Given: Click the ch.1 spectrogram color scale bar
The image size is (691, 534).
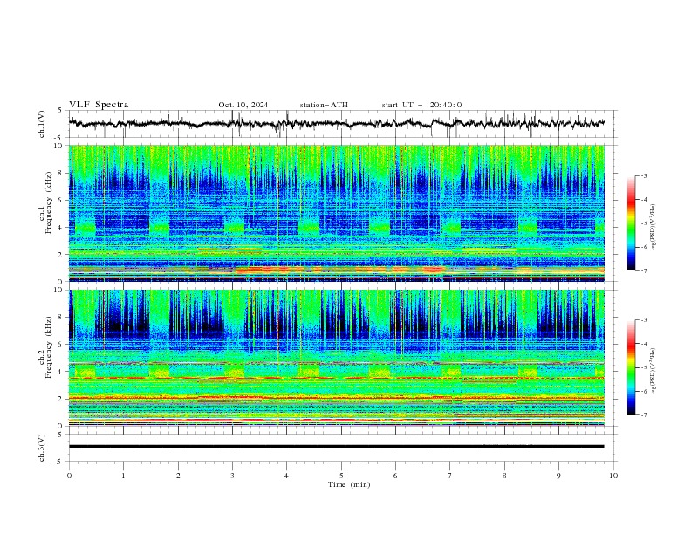Looking at the screenshot, I should point(631,223).
